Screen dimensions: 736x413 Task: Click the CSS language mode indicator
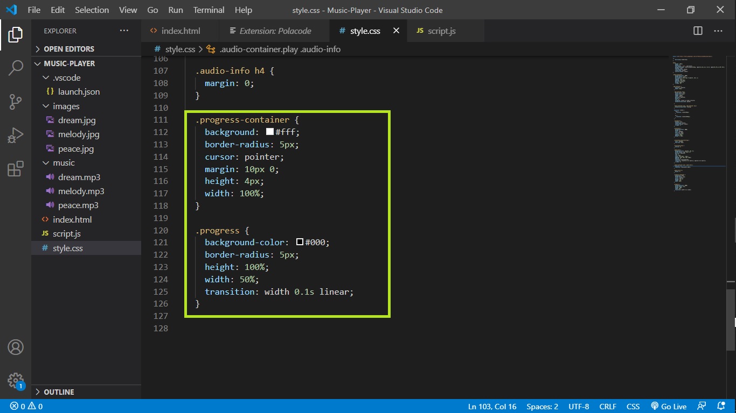[x=633, y=407]
